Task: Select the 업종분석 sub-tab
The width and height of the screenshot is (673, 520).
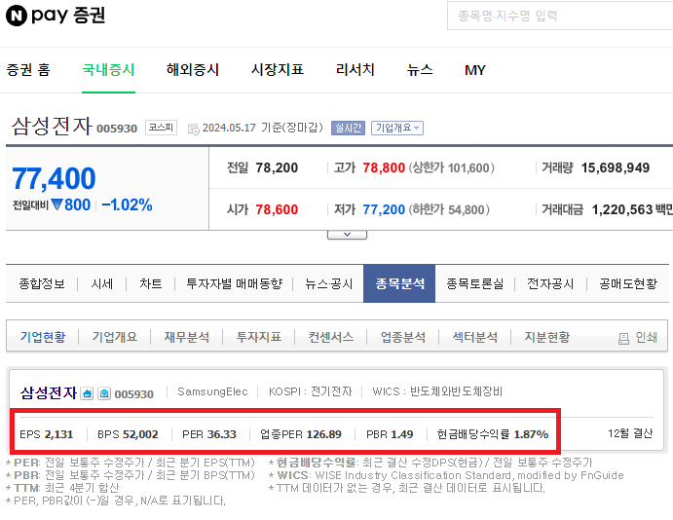Action: point(403,337)
